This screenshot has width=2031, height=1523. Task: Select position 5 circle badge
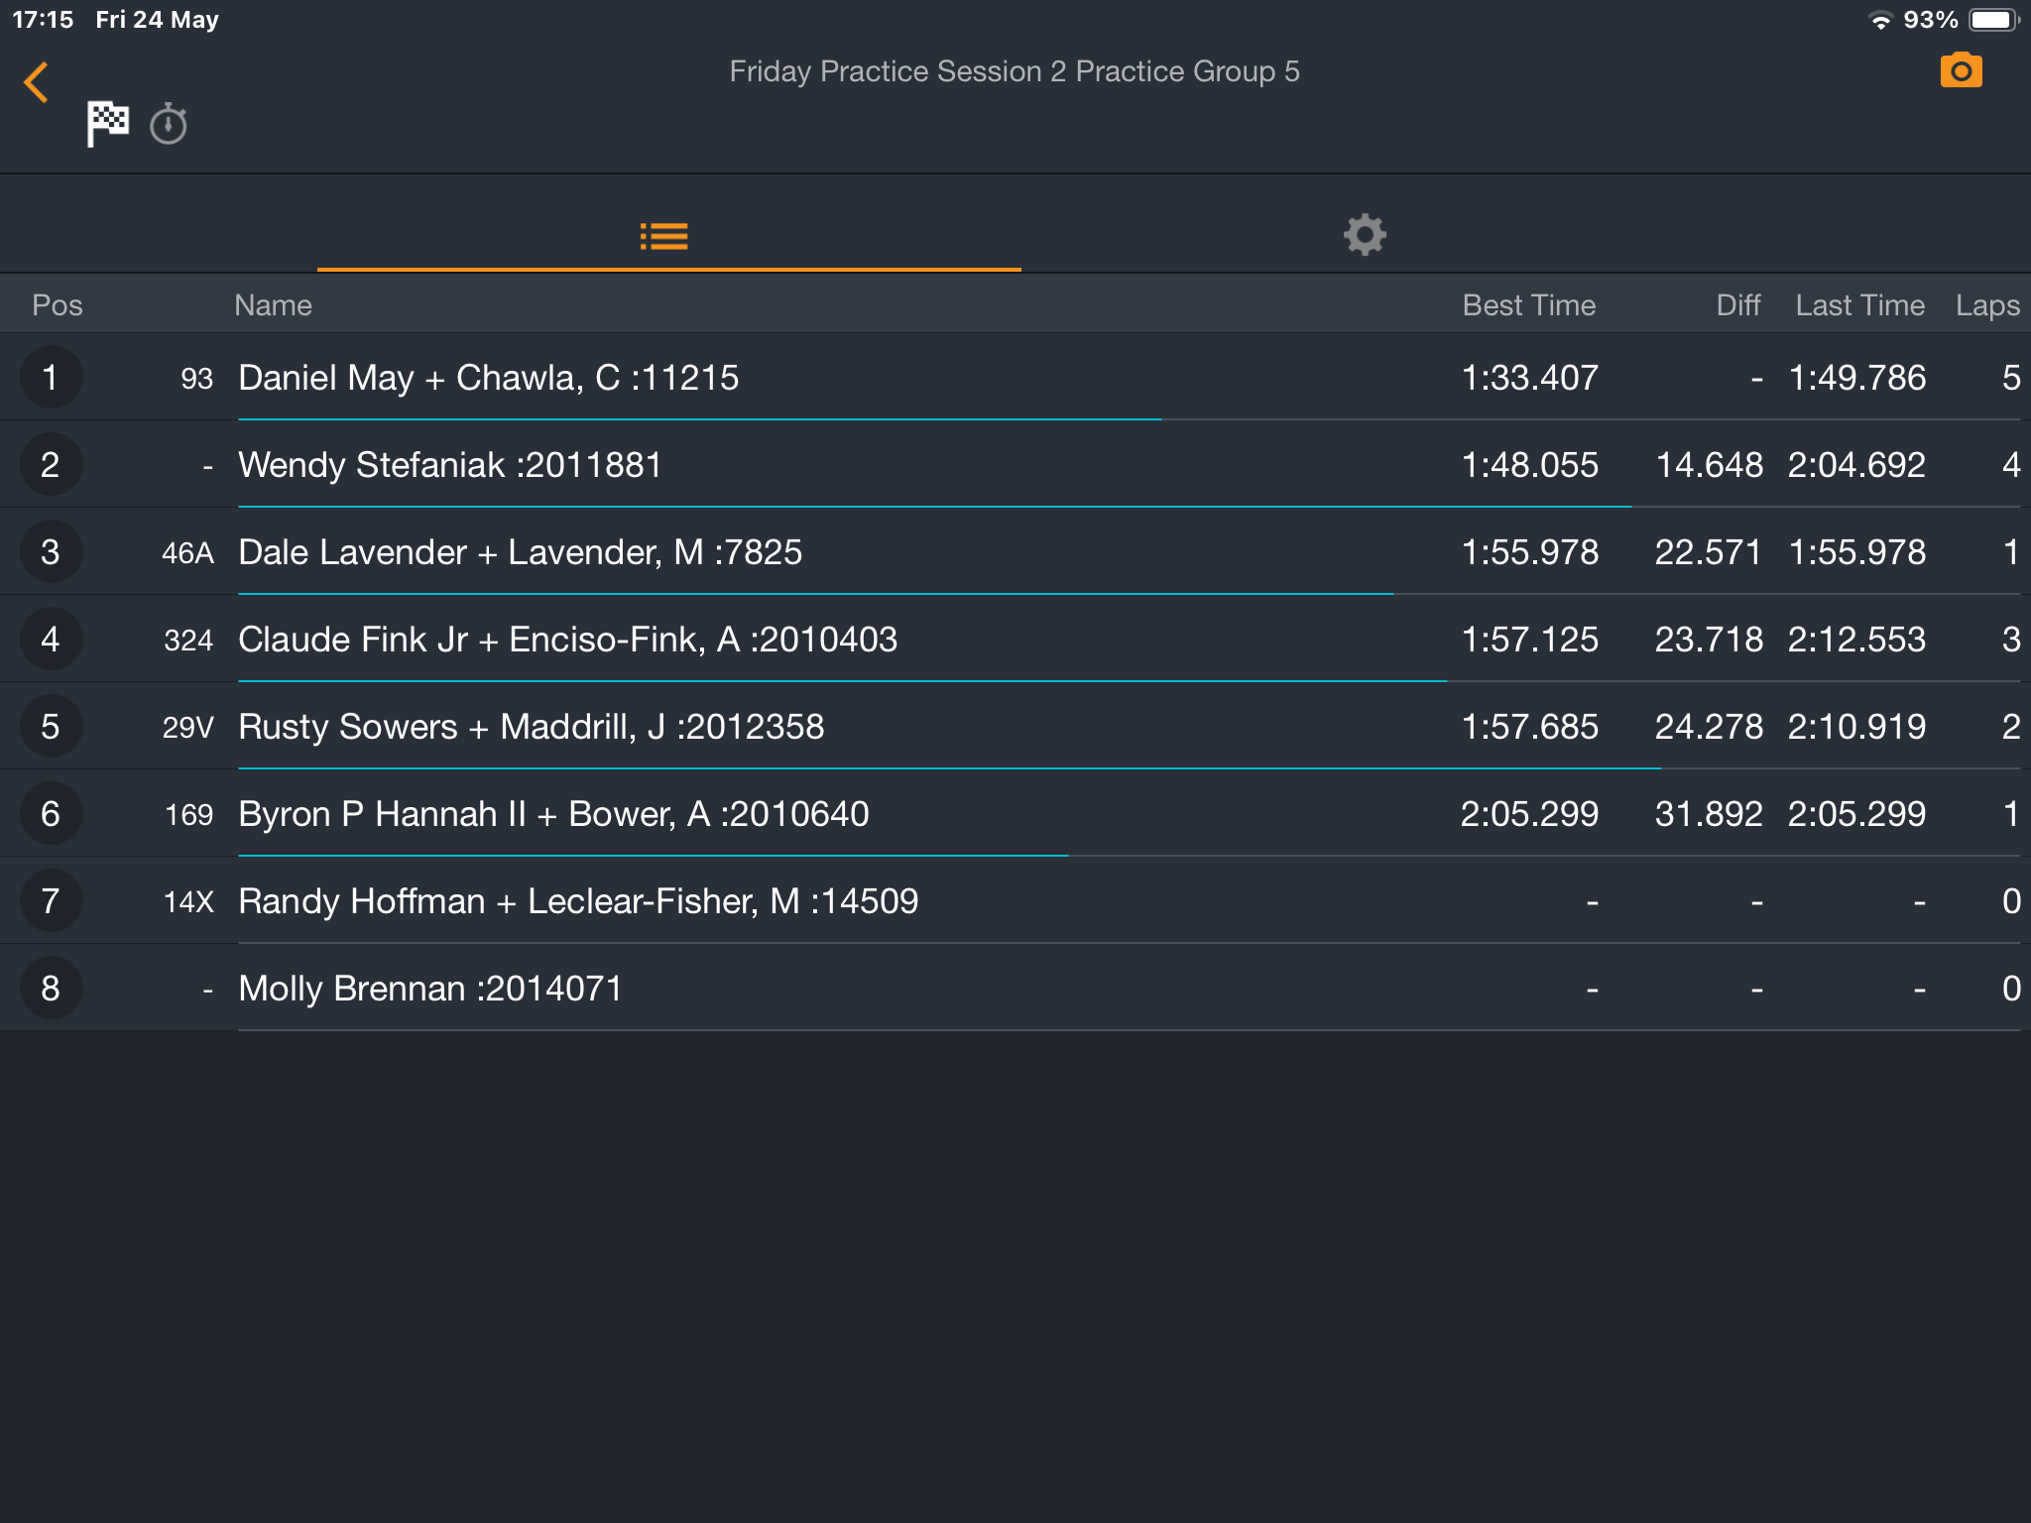click(x=51, y=726)
